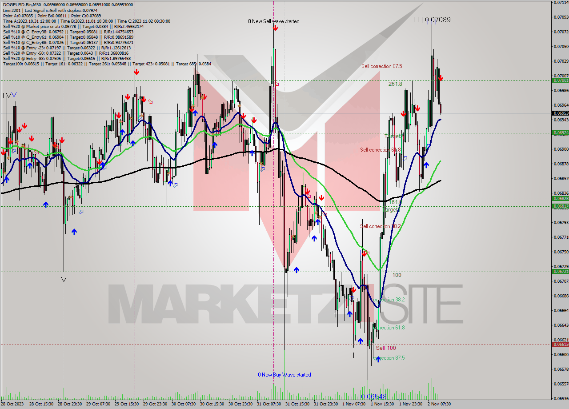Click the '1 Nov 23:30' time axis label
Screen dimensions: 569x409
(411, 404)
